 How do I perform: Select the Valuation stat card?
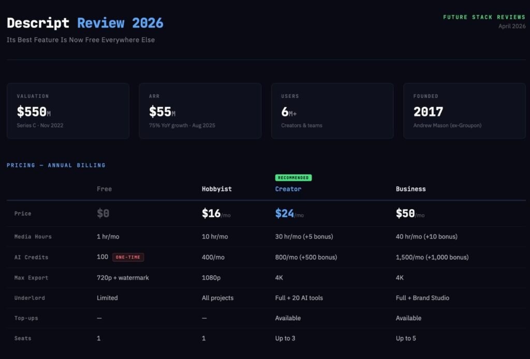click(x=67, y=110)
